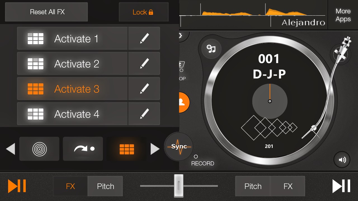The width and height of the screenshot is (358, 201).
Task: Activate sampler preset 2
Action: pos(72,64)
